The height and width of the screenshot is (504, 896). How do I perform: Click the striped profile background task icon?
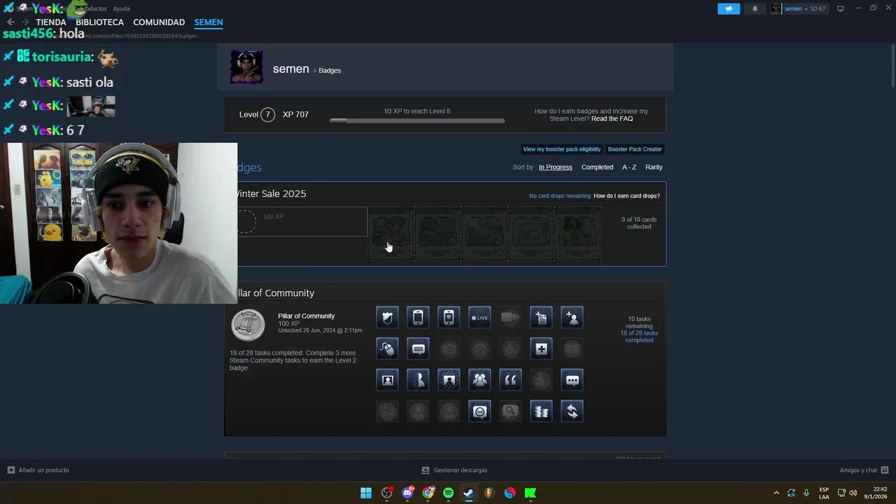(x=449, y=380)
